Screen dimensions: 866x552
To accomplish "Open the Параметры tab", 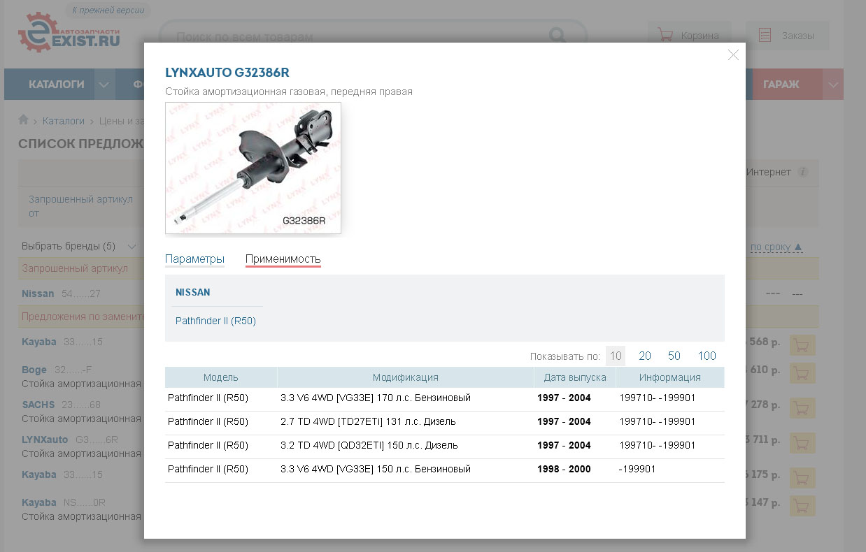I will tap(194, 259).
